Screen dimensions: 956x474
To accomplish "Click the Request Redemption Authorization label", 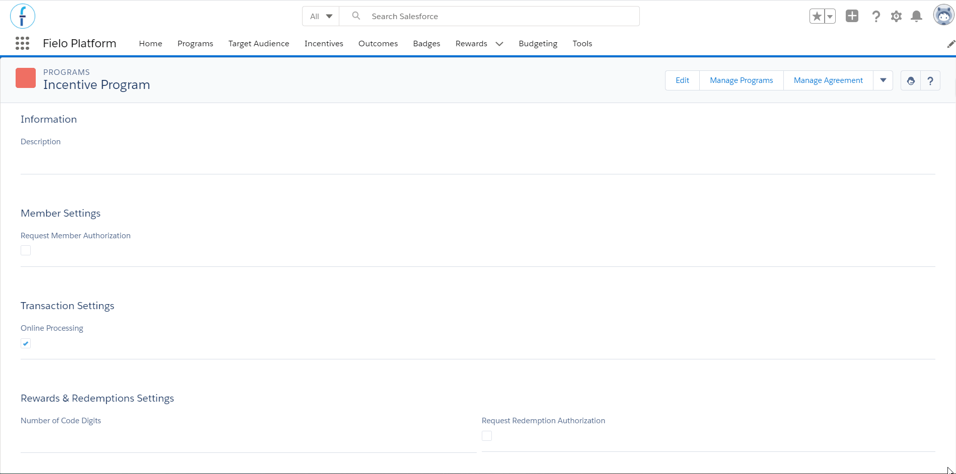I will (x=543, y=421).
